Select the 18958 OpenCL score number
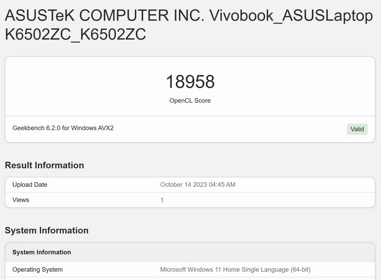Screen dimensions: 381x280 pos(190,82)
